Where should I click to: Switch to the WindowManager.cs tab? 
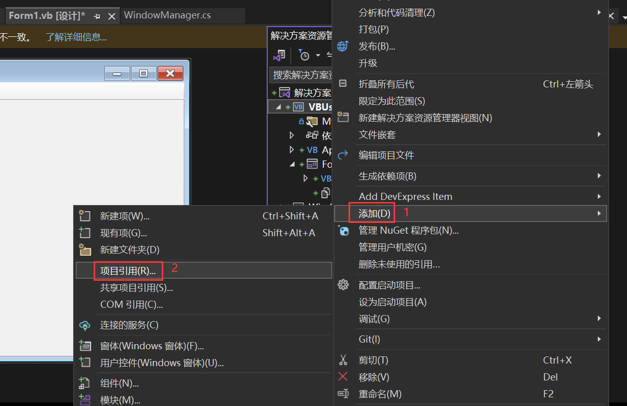167,15
